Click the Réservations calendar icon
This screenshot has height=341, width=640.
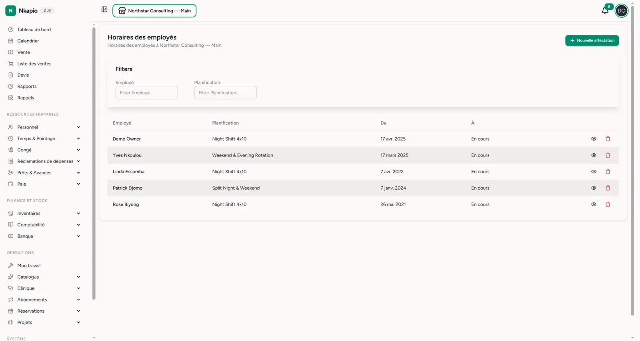11,311
